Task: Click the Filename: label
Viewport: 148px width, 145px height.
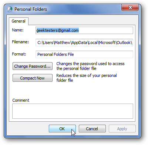Action: (20, 42)
